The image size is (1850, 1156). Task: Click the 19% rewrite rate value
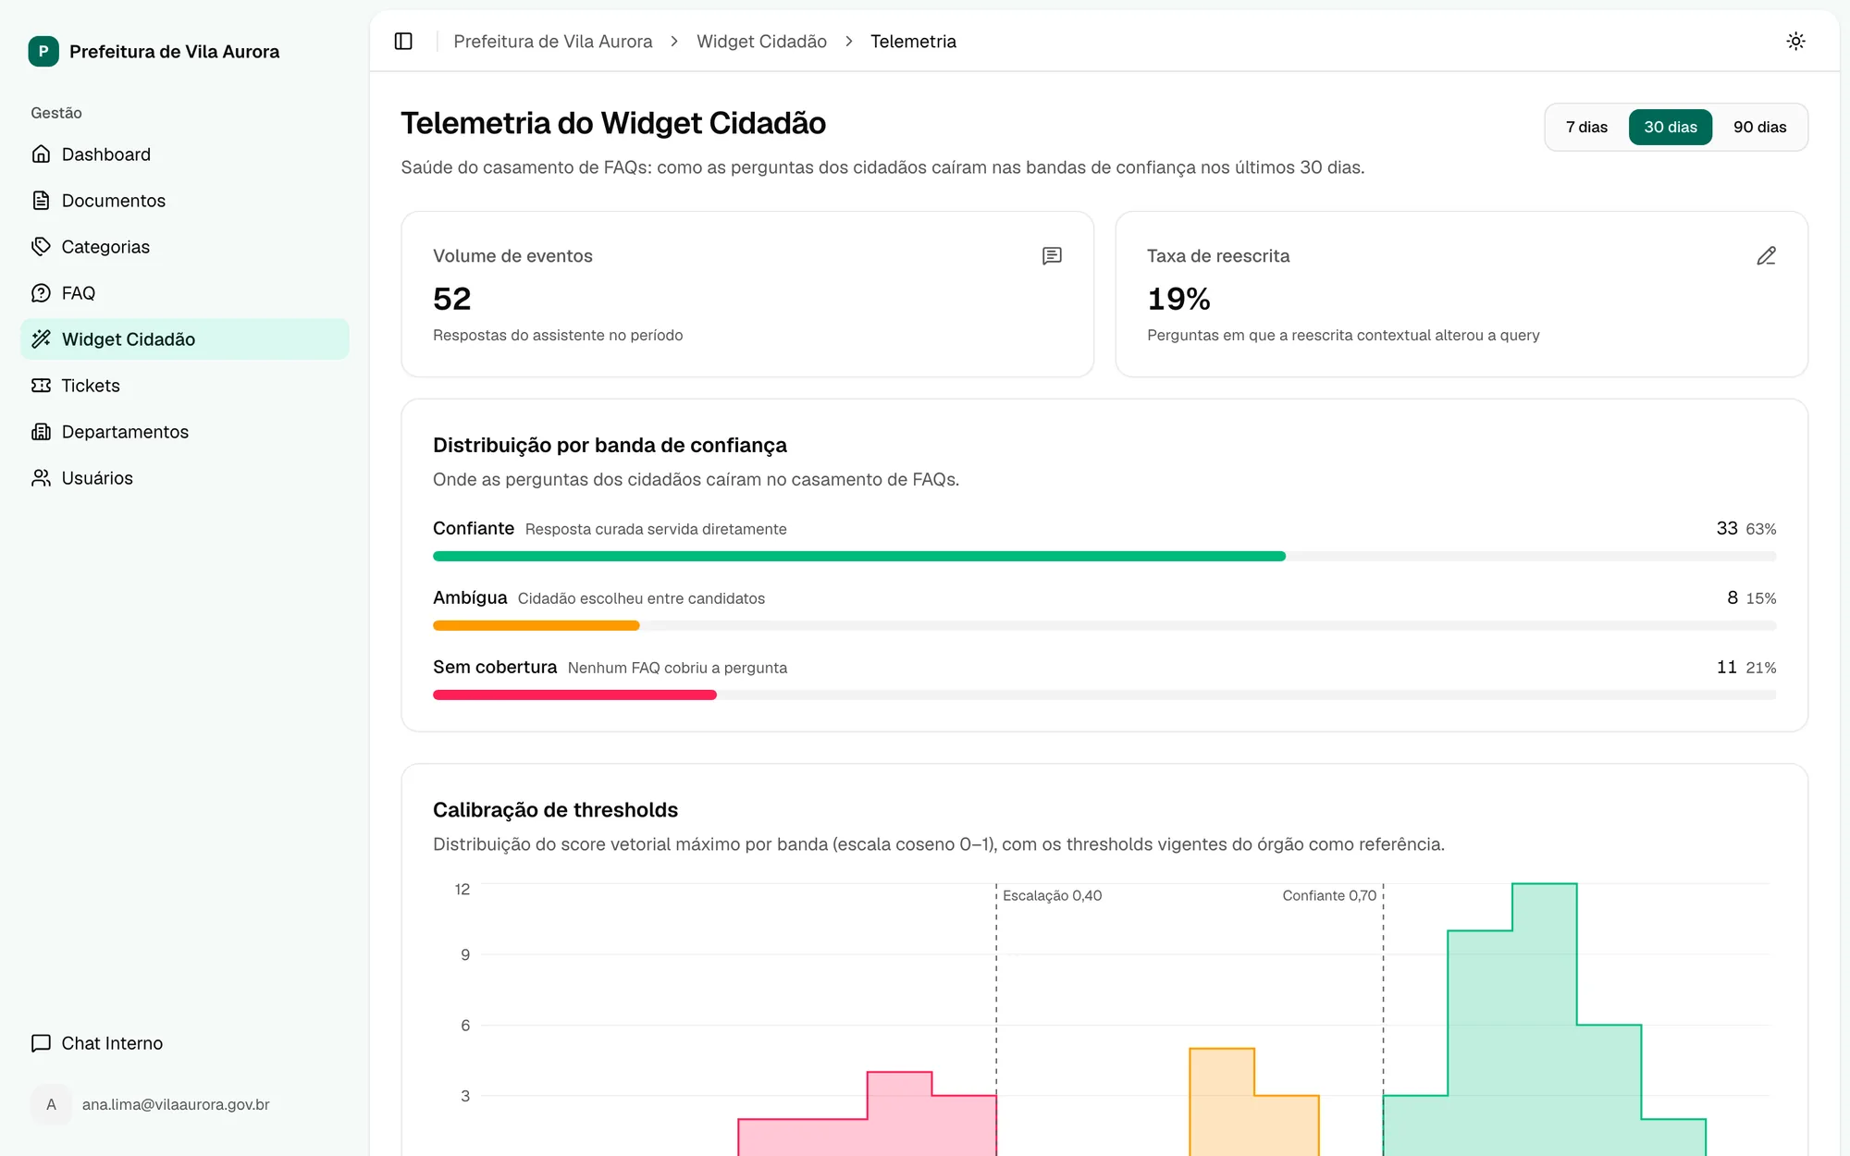click(x=1178, y=299)
